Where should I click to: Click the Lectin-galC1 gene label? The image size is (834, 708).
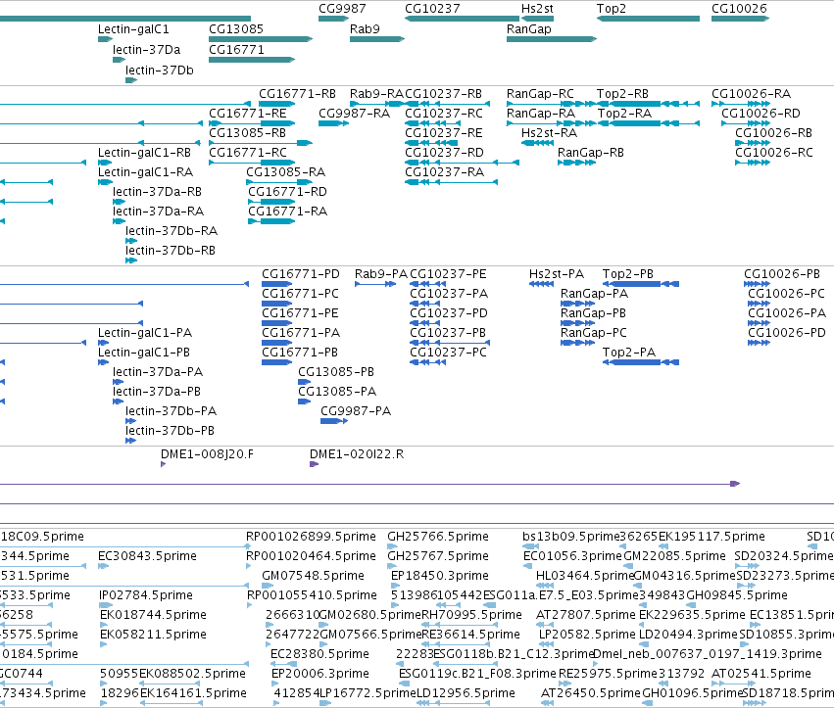(x=133, y=29)
